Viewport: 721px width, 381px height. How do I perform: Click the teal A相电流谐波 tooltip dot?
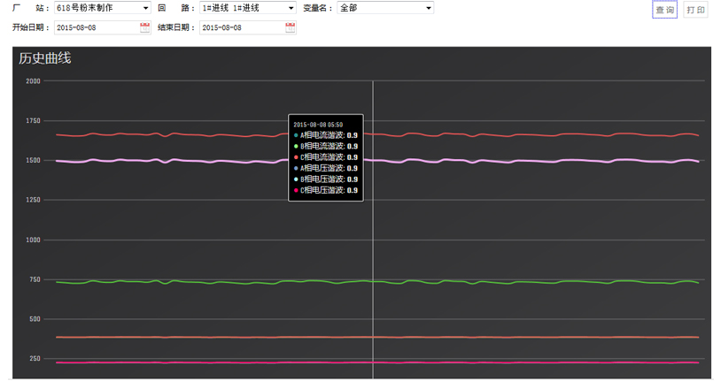(x=297, y=135)
